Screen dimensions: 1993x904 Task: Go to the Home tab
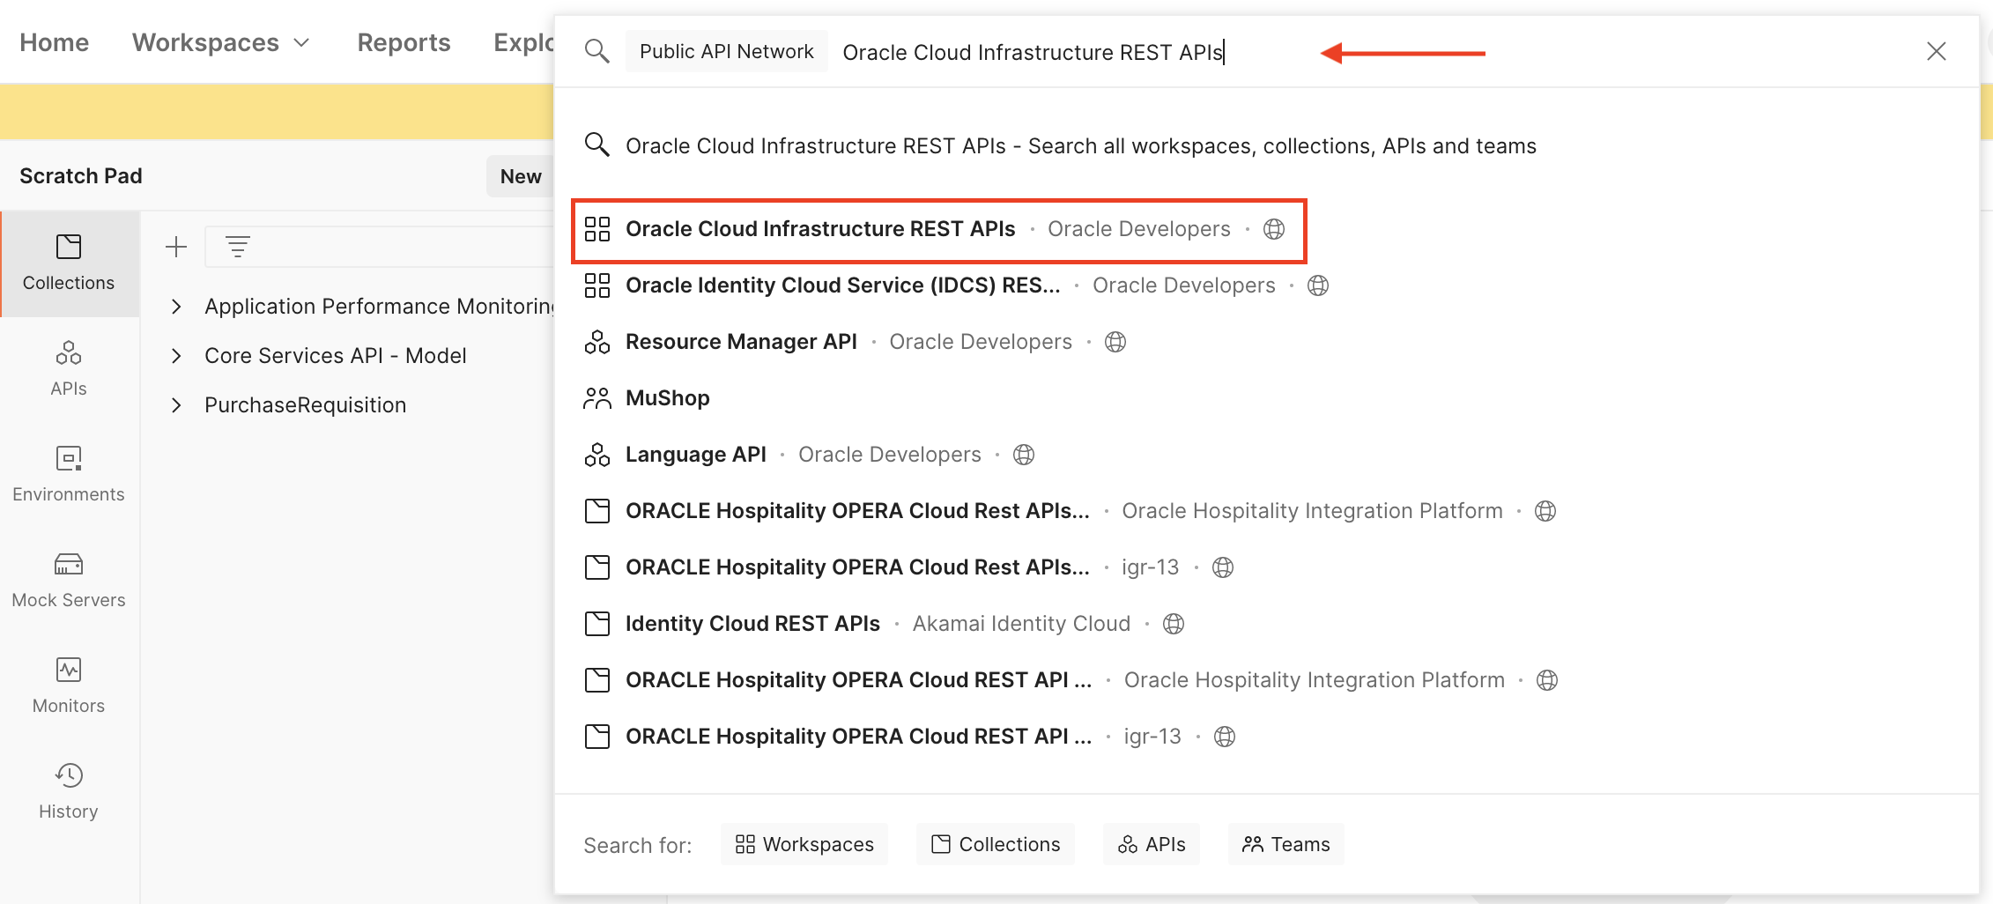point(54,42)
